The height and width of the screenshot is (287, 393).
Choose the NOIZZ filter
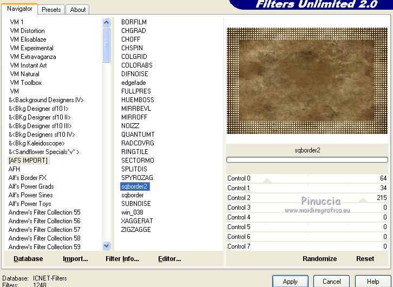130,126
